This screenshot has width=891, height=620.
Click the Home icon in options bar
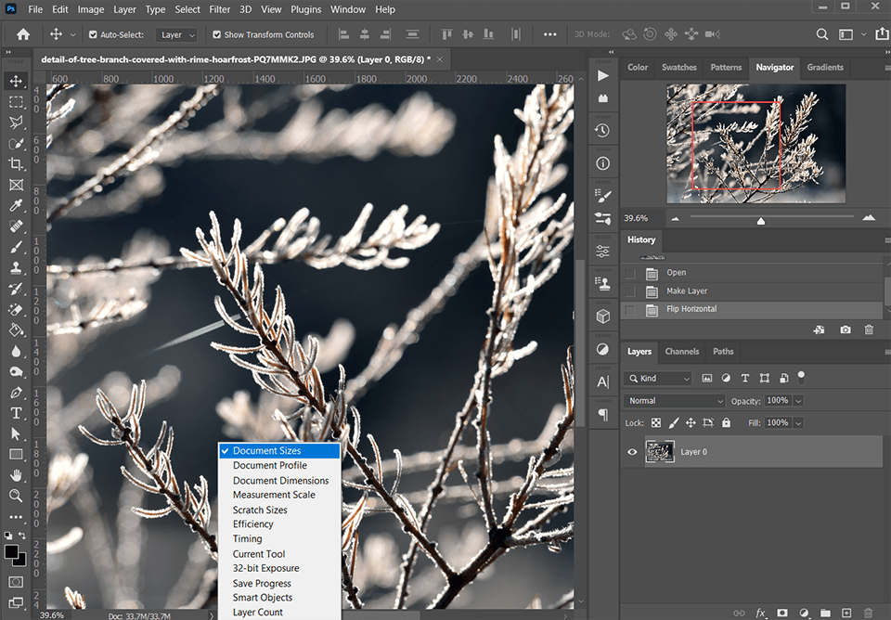23,34
